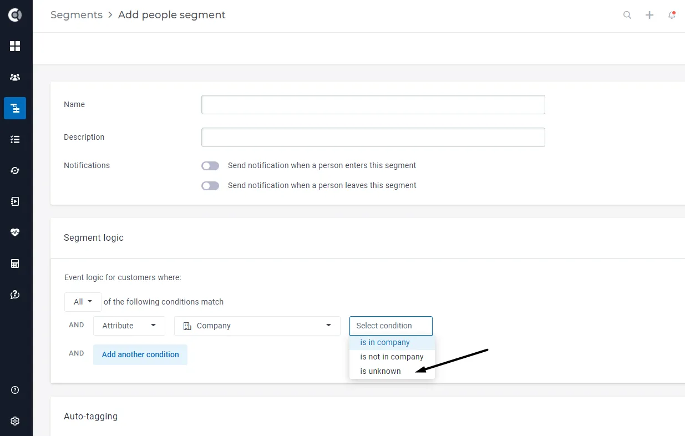The width and height of the screenshot is (685, 436).
Task: Open the dashboard grid icon in sidebar
Action: (x=15, y=46)
